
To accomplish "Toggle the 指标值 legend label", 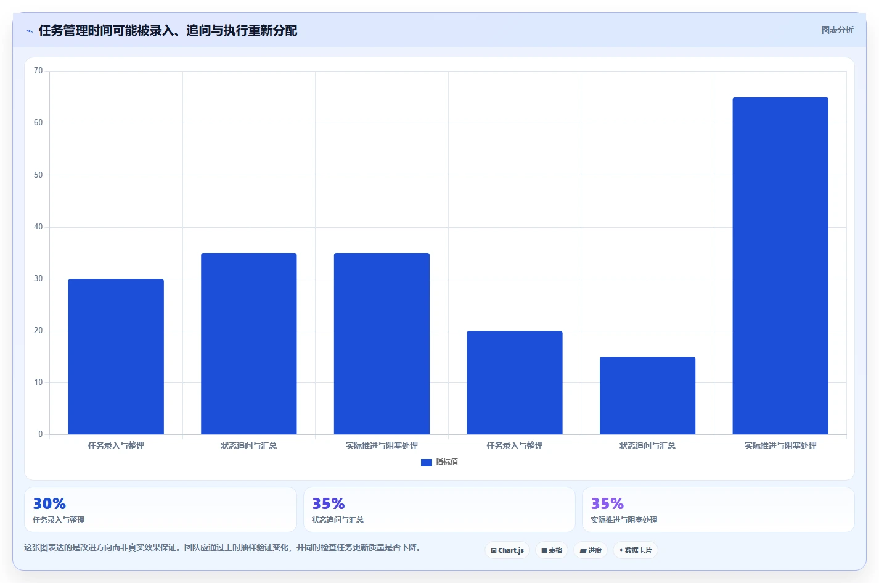I will pyautogui.click(x=447, y=462).
